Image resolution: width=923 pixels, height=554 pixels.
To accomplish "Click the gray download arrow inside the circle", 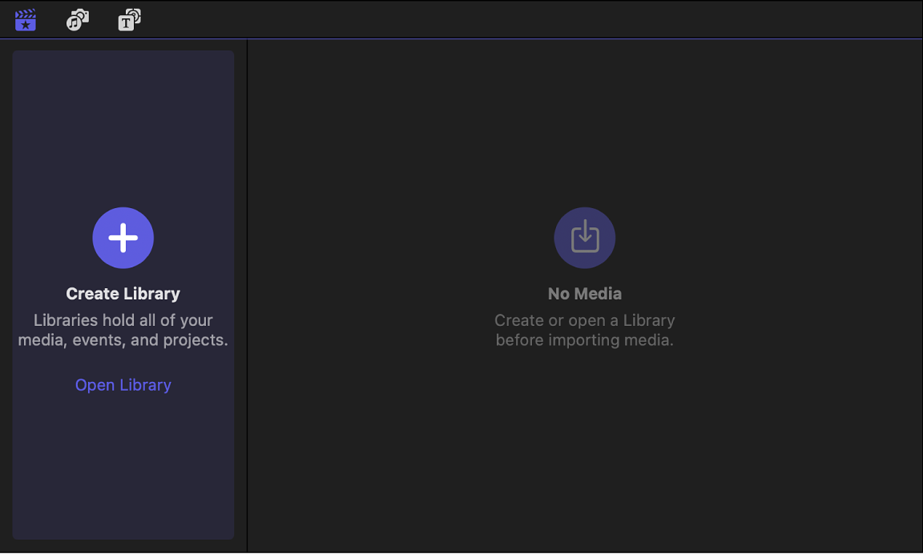I will (x=584, y=237).
